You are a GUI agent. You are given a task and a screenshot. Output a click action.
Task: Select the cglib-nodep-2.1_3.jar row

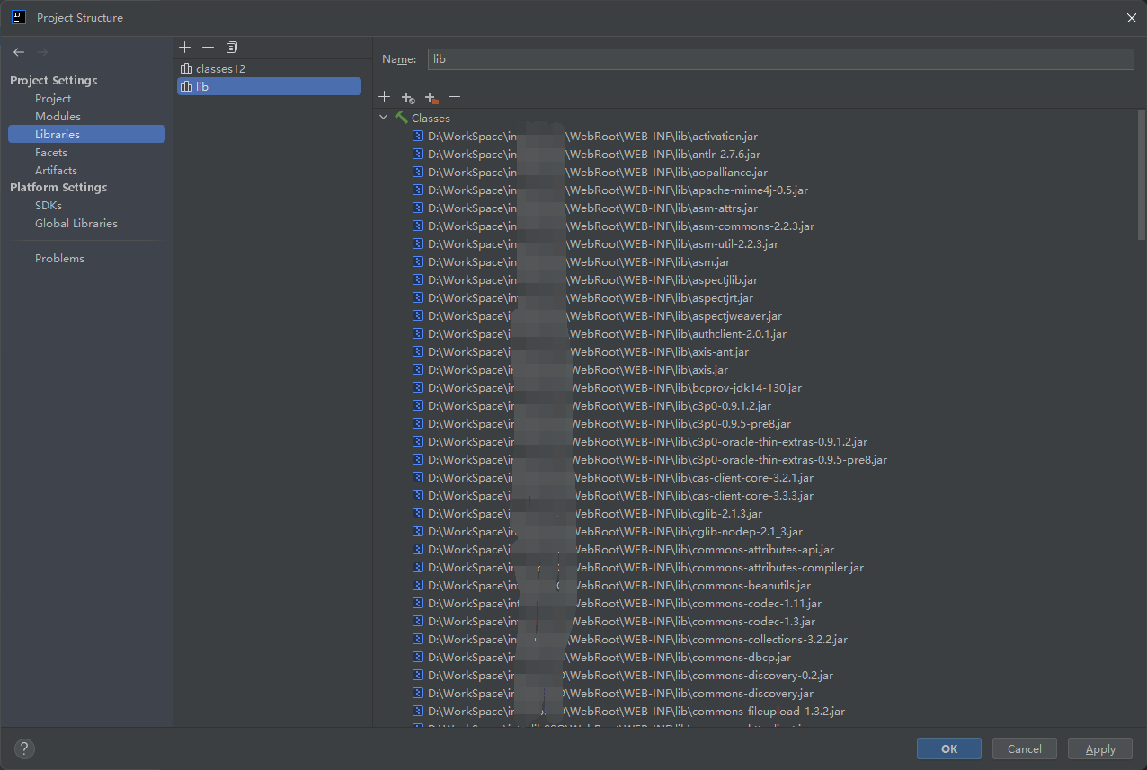point(608,531)
